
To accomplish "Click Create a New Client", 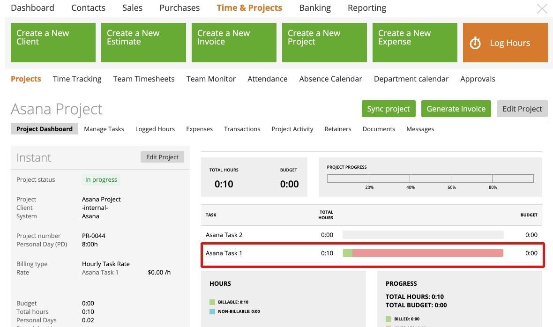I will [53, 43].
